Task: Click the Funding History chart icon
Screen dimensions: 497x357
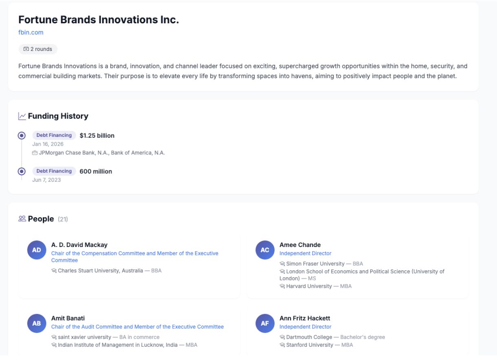Action: 22,116
